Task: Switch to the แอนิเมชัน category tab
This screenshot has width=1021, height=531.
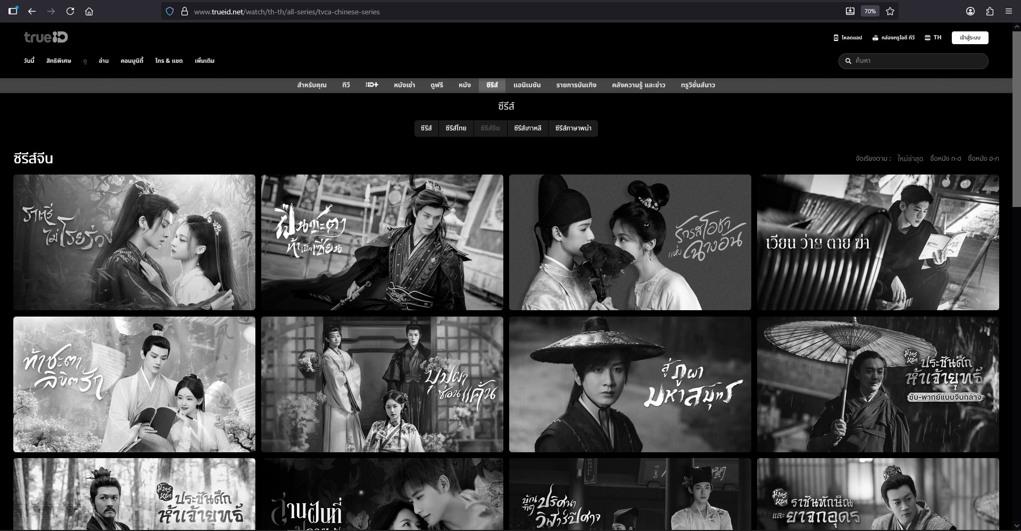Action: 527,85
